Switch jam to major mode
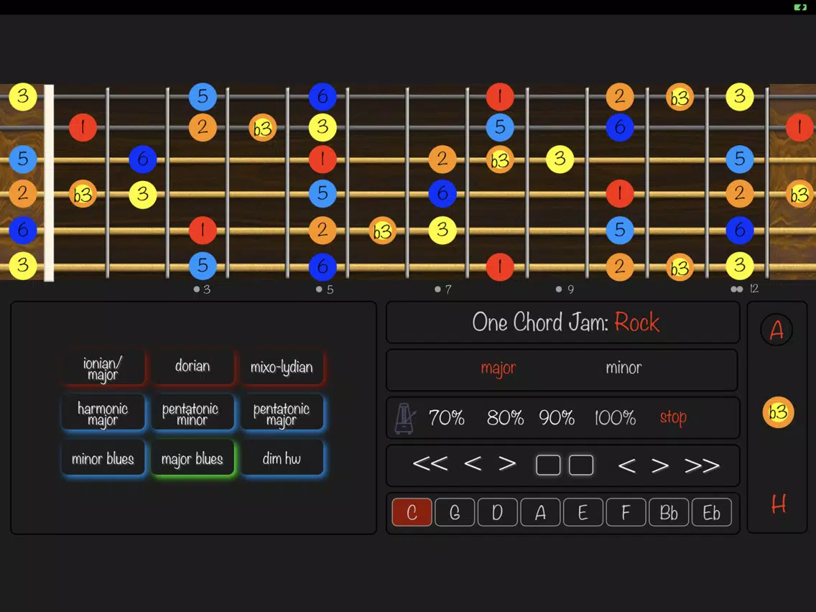Image resolution: width=816 pixels, height=612 pixels. click(x=498, y=368)
